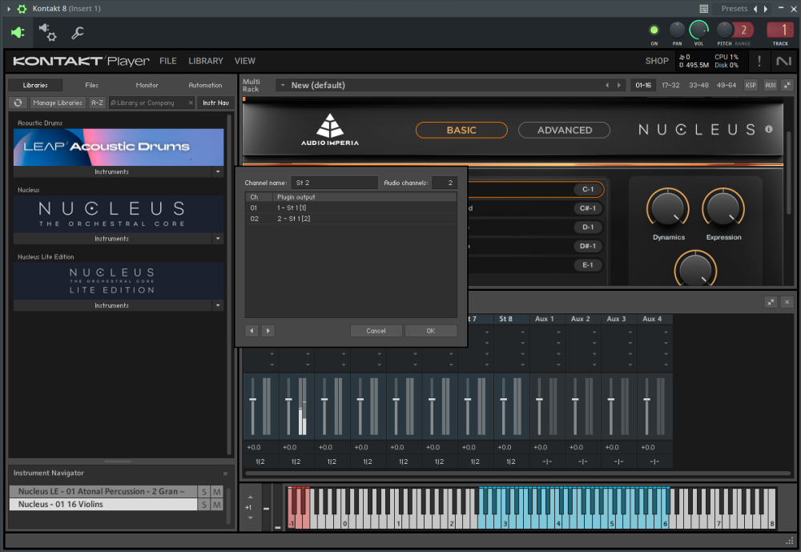The image size is (801, 552).
Task: Click the exclamation warning icon
Action: 759,62
